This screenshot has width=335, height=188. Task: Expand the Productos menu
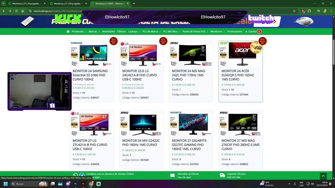click(x=79, y=31)
